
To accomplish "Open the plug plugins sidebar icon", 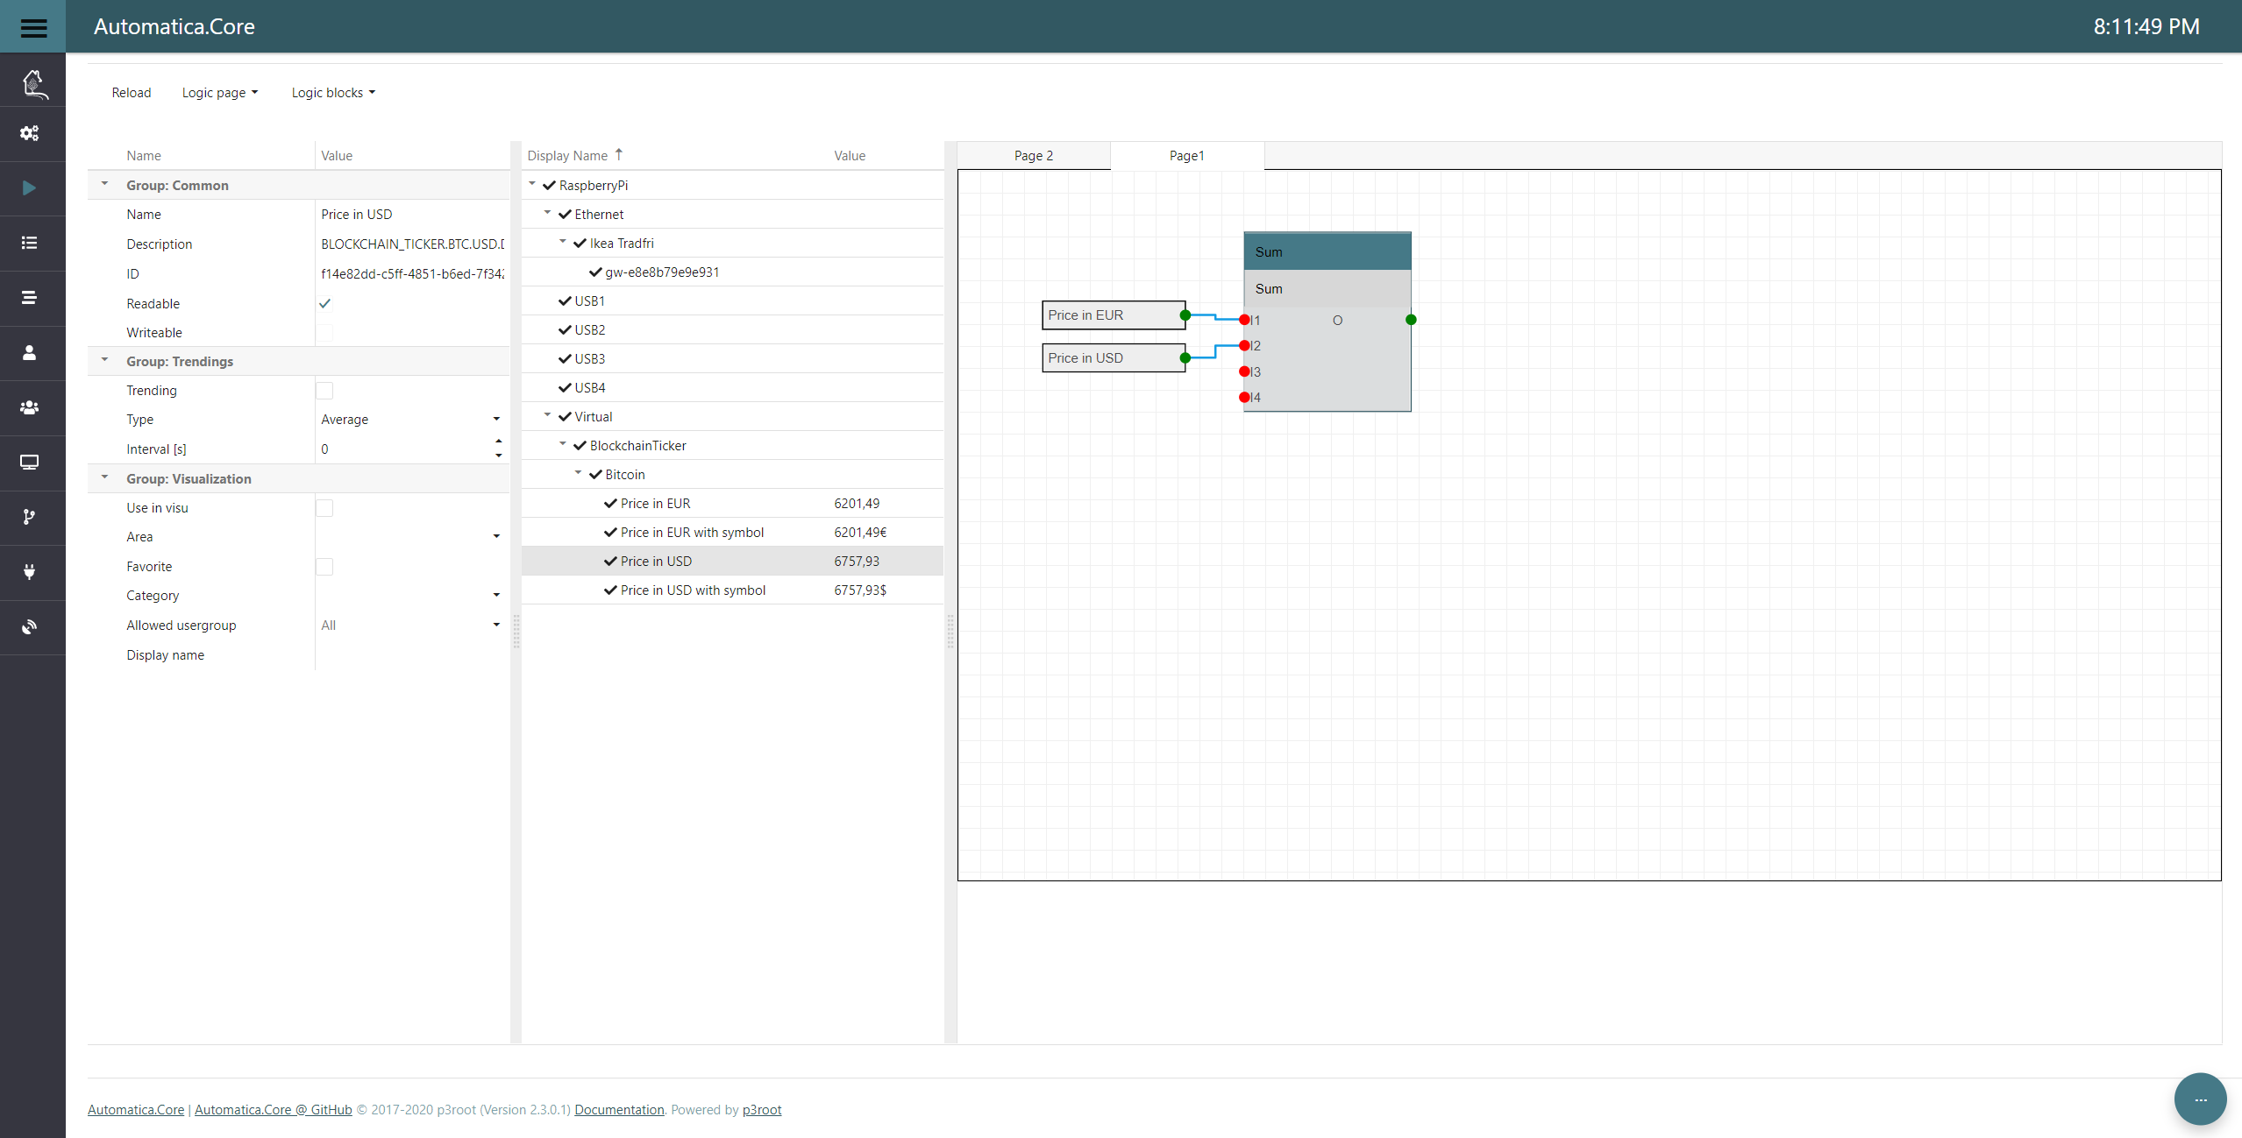I will [30, 572].
